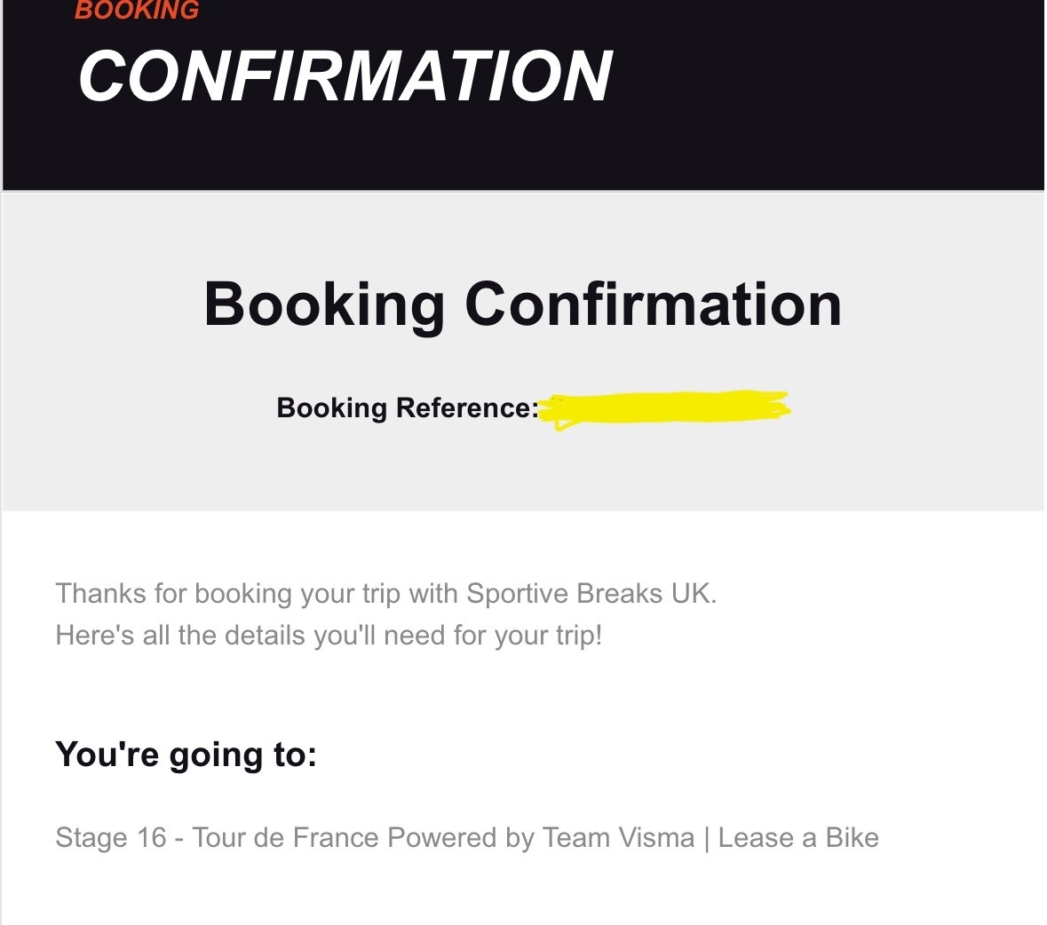Viewport: 1047px width, 925px height.
Task: Click the white CONFIRMATION banner title
Action: 345,76
